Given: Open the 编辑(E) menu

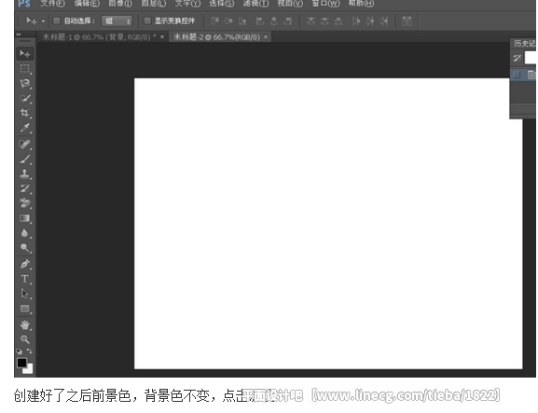Looking at the screenshot, I should tap(87, 4).
